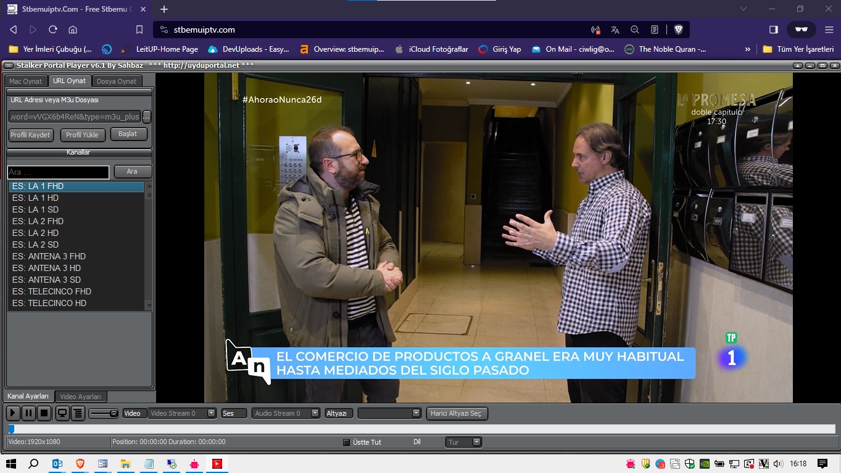The height and width of the screenshot is (473, 841).
Task: Select channel ES: LA 1 FHD
Action: click(77, 186)
